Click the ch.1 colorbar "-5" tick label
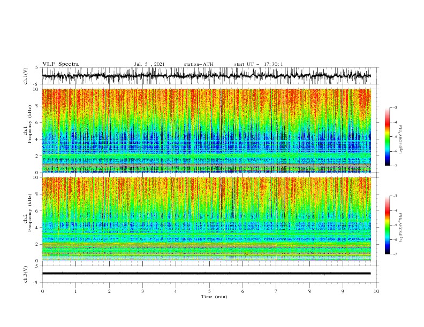The width and height of the screenshot is (424, 327). [x=395, y=137]
